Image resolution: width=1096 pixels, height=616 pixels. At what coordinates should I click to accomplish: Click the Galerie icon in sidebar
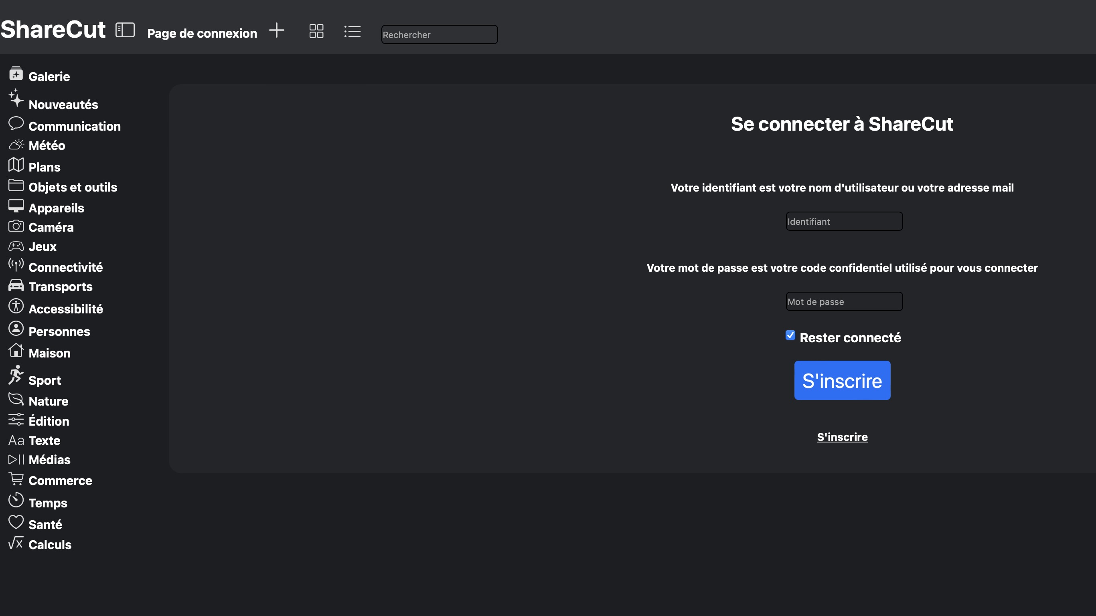(x=16, y=73)
